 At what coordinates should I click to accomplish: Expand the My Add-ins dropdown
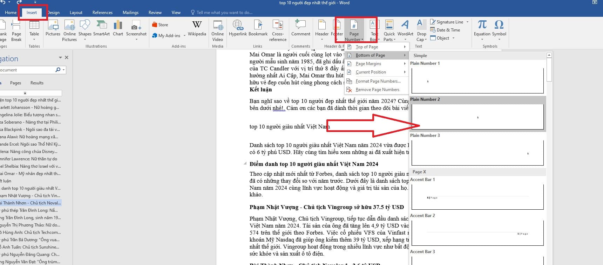[x=184, y=36]
